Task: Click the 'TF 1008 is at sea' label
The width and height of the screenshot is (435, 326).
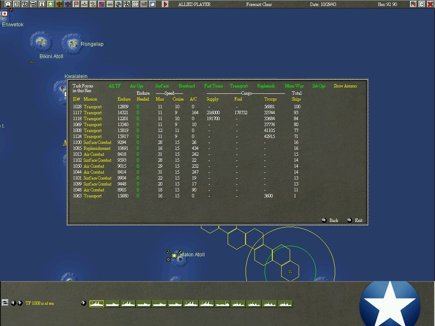Action: point(40,303)
